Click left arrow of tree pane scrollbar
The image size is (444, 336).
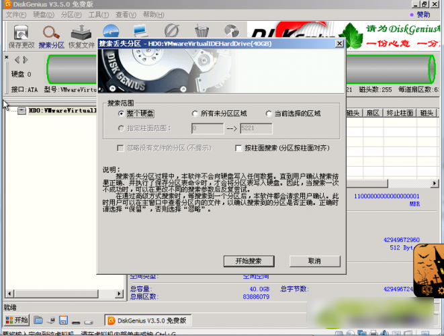pyautogui.click(x=9, y=294)
